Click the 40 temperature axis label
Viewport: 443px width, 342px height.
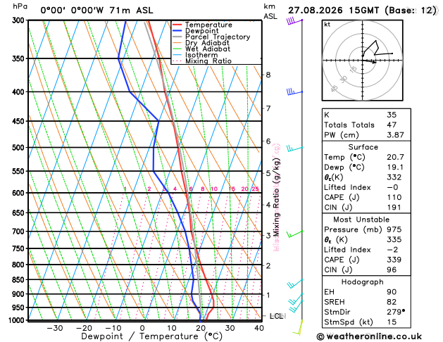(259, 328)
